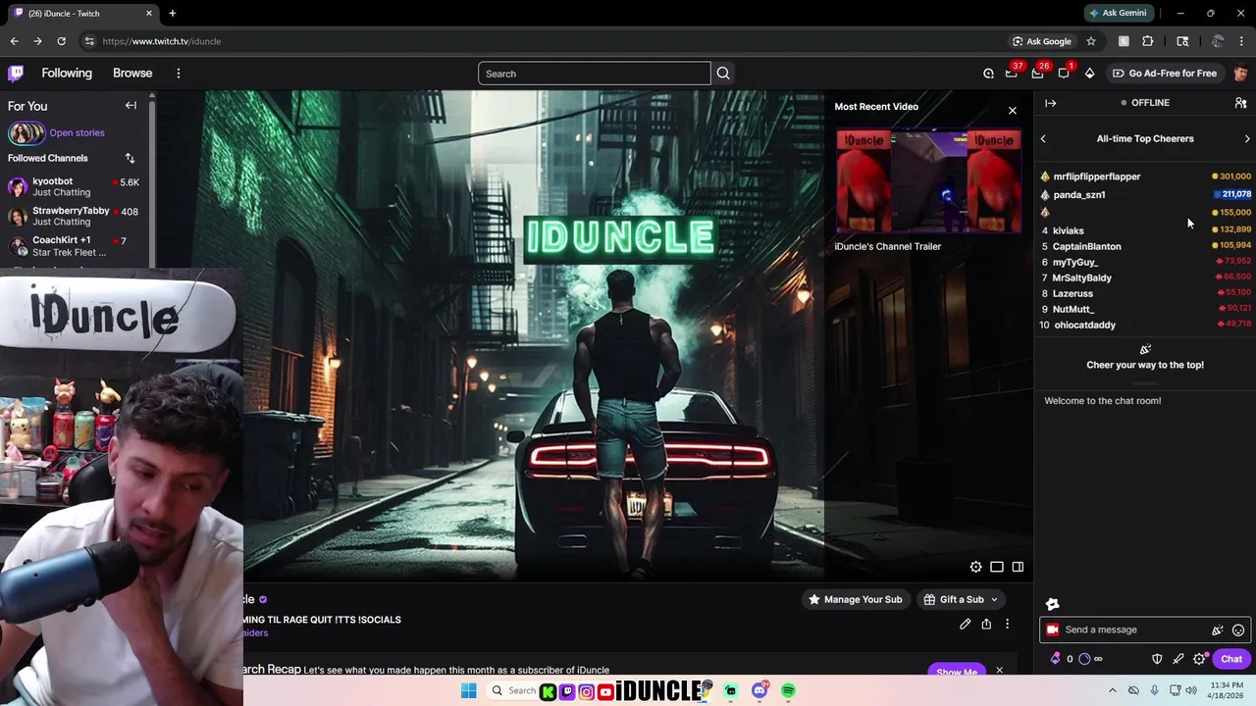Open chat settings gear icon
The height and width of the screenshot is (706, 1256).
tap(1199, 659)
